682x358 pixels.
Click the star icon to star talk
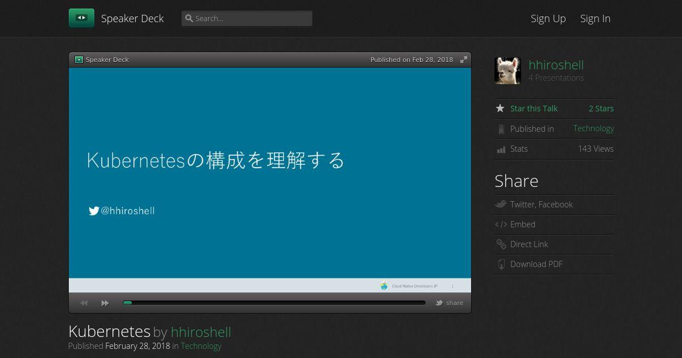click(500, 108)
